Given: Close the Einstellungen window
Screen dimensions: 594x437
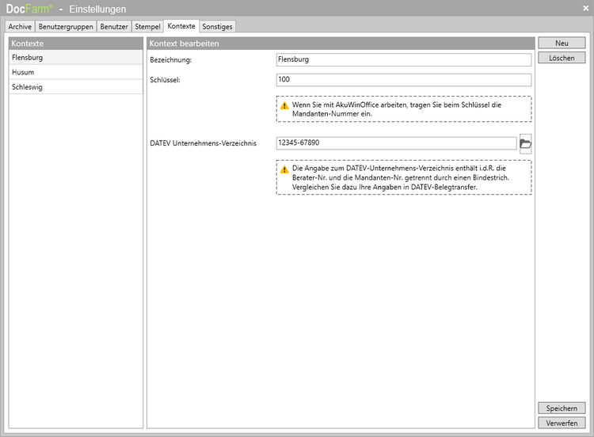Looking at the screenshot, I should tap(585, 8).
